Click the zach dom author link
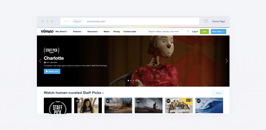 click(54, 62)
